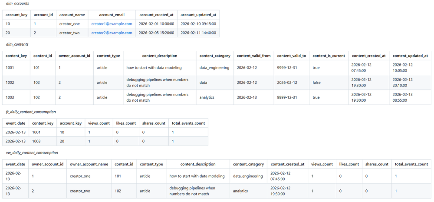Select the "2026-02-11 14:40:00" cell
This screenshot has width=434, height=202.
click(198, 33)
